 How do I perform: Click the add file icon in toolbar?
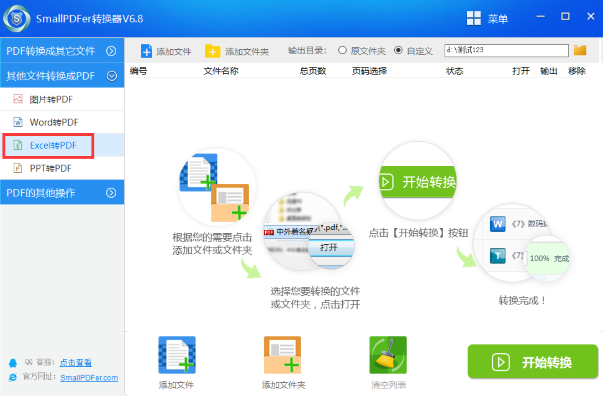click(147, 51)
